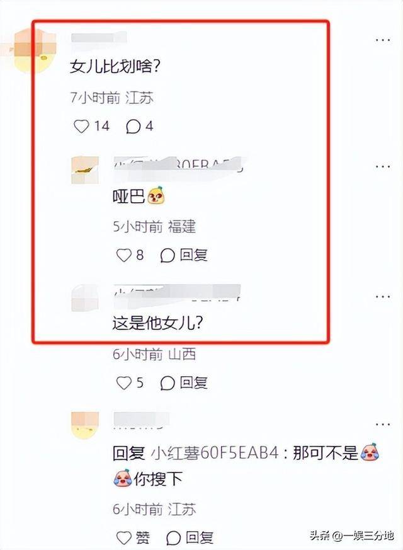
Task: Open replies bubble showing 4 on top comment
Action: [133, 126]
